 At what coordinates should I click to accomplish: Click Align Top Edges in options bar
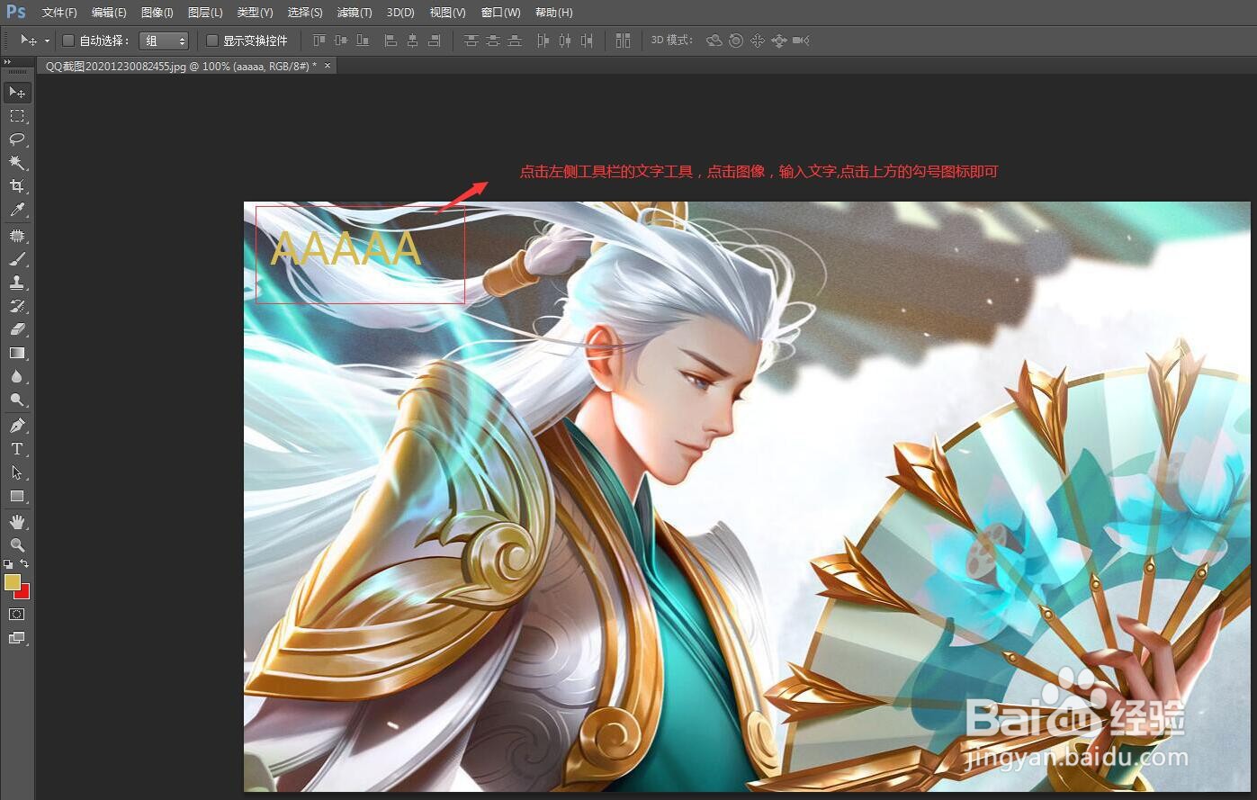[x=319, y=40]
